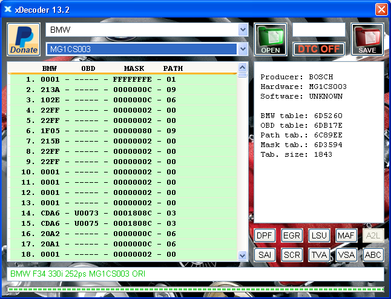Save file with the red SAVE folder
The image size is (391, 299).
(x=367, y=39)
